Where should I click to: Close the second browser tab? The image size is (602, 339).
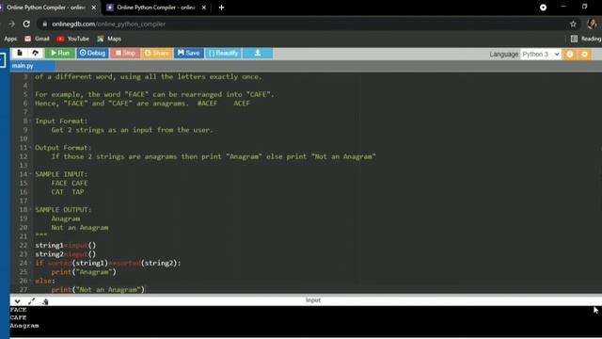[x=204, y=8]
